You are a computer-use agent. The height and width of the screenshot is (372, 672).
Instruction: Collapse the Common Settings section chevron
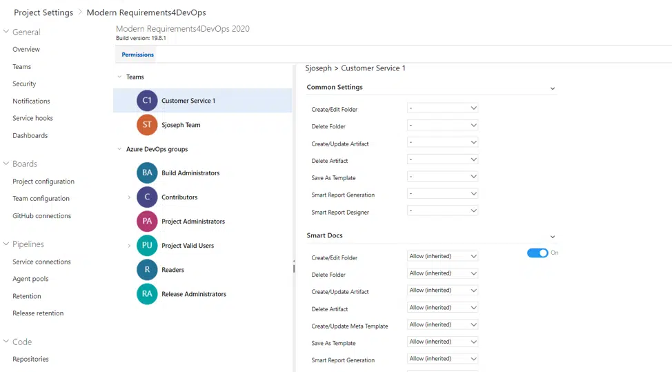click(552, 88)
